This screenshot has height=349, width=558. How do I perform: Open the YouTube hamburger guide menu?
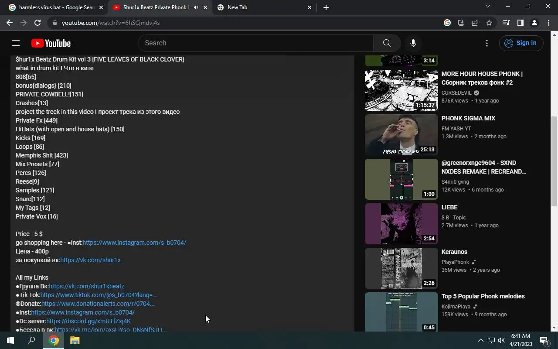[16, 43]
